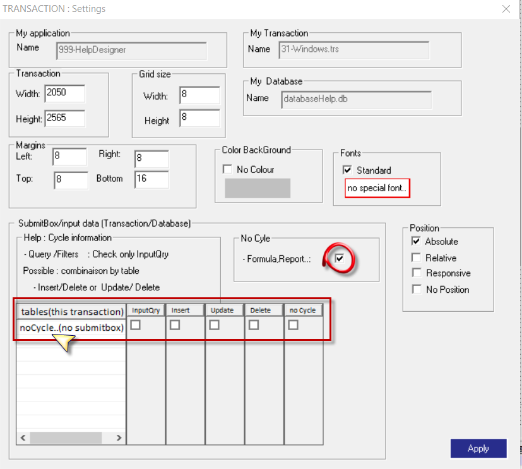Focus the Transaction Width field

click(65, 93)
